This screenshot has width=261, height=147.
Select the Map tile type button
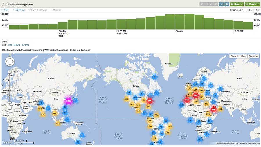(x=244, y=56)
